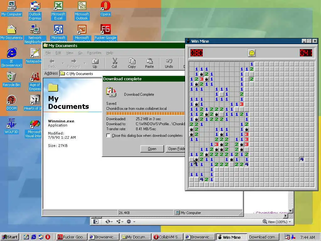
Task: Click the Win Mine mine counter display
Action: click(x=197, y=53)
